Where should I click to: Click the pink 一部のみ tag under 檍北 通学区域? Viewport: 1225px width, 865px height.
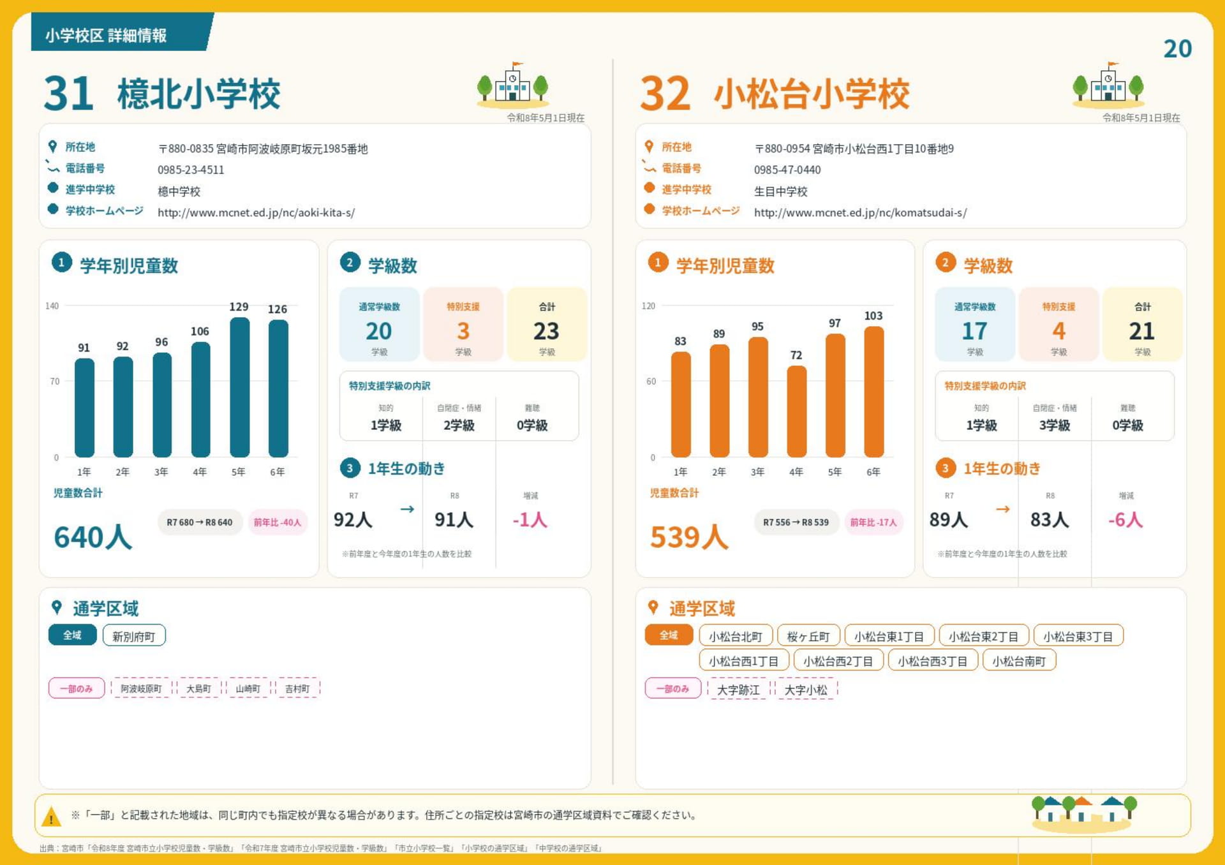pos(77,688)
